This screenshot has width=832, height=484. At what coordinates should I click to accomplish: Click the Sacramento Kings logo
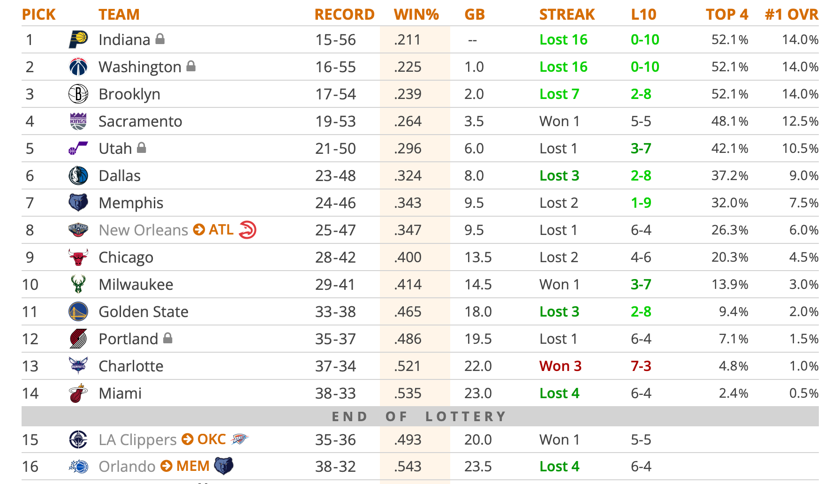[78, 121]
